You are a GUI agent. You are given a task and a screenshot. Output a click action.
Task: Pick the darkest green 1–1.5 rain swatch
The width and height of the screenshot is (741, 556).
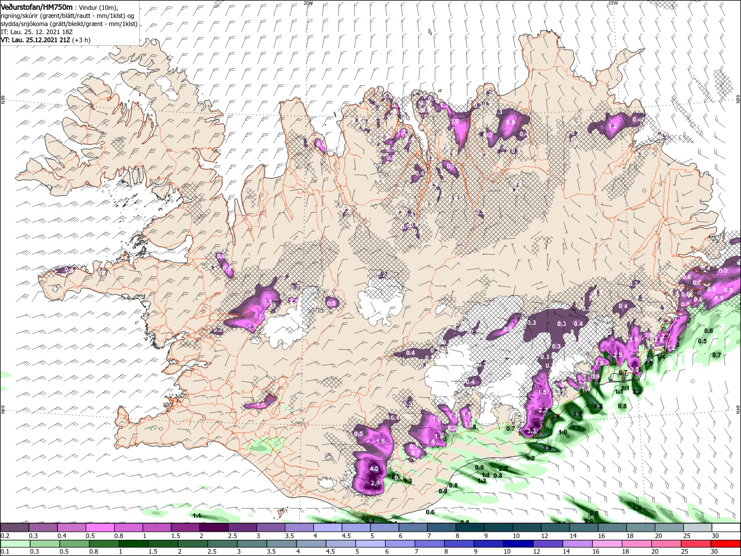[x=133, y=544]
